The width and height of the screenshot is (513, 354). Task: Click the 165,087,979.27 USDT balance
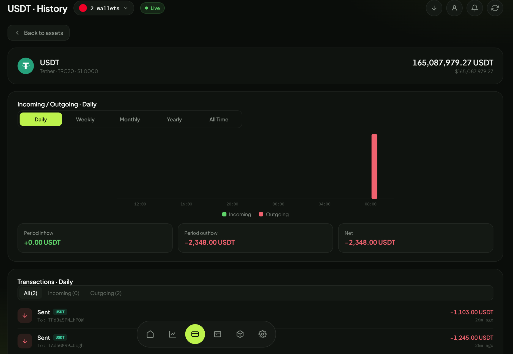coord(453,63)
